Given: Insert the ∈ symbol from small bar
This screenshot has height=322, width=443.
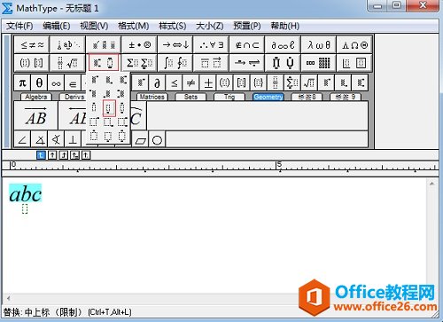Looking at the screenshot, I should click(73, 82).
